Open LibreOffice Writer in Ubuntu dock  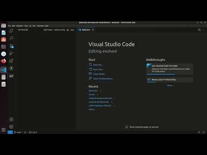coord(3,33)
